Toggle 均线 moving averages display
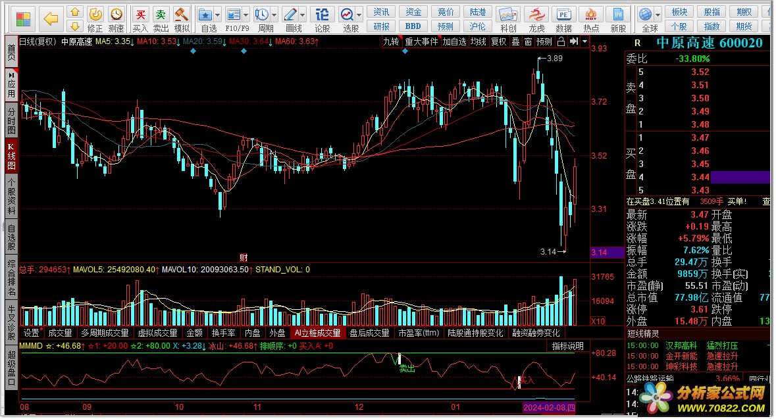The width and height of the screenshot is (776, 419). click(x=478, y=41)
